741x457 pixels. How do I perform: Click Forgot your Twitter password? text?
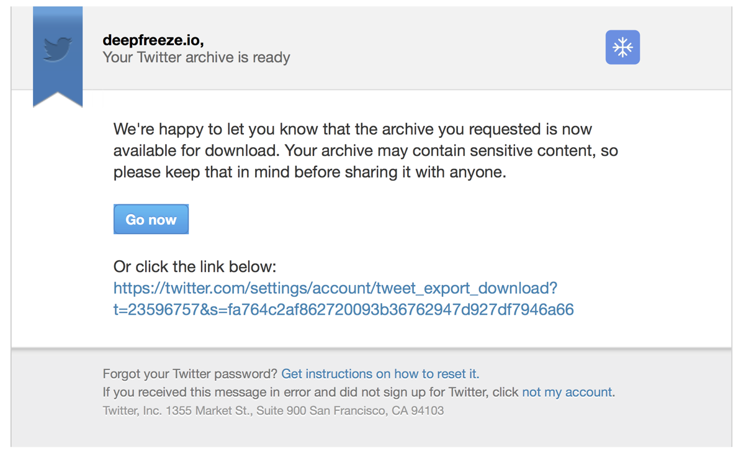(190, 374)
